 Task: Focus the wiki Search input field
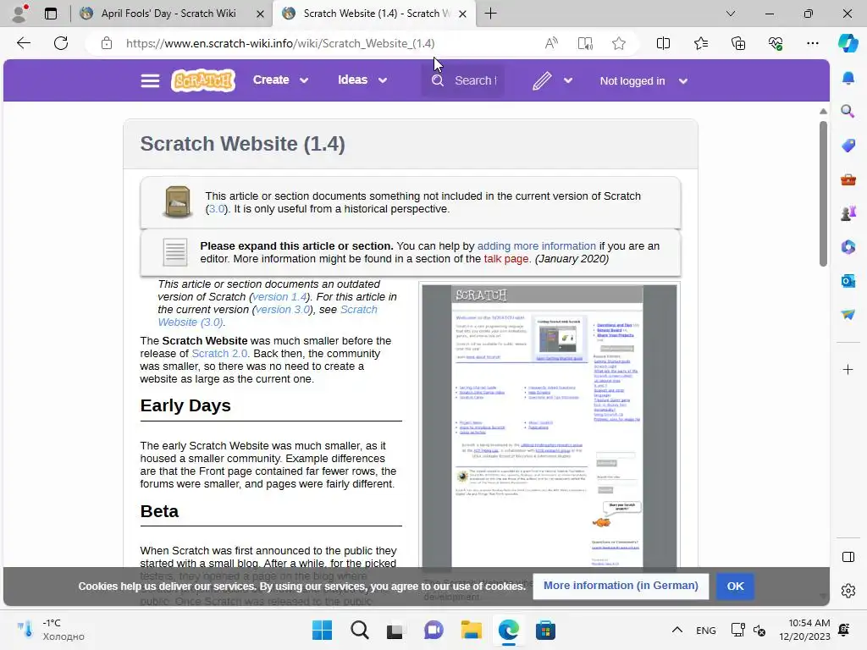click(x=476, y=80)
